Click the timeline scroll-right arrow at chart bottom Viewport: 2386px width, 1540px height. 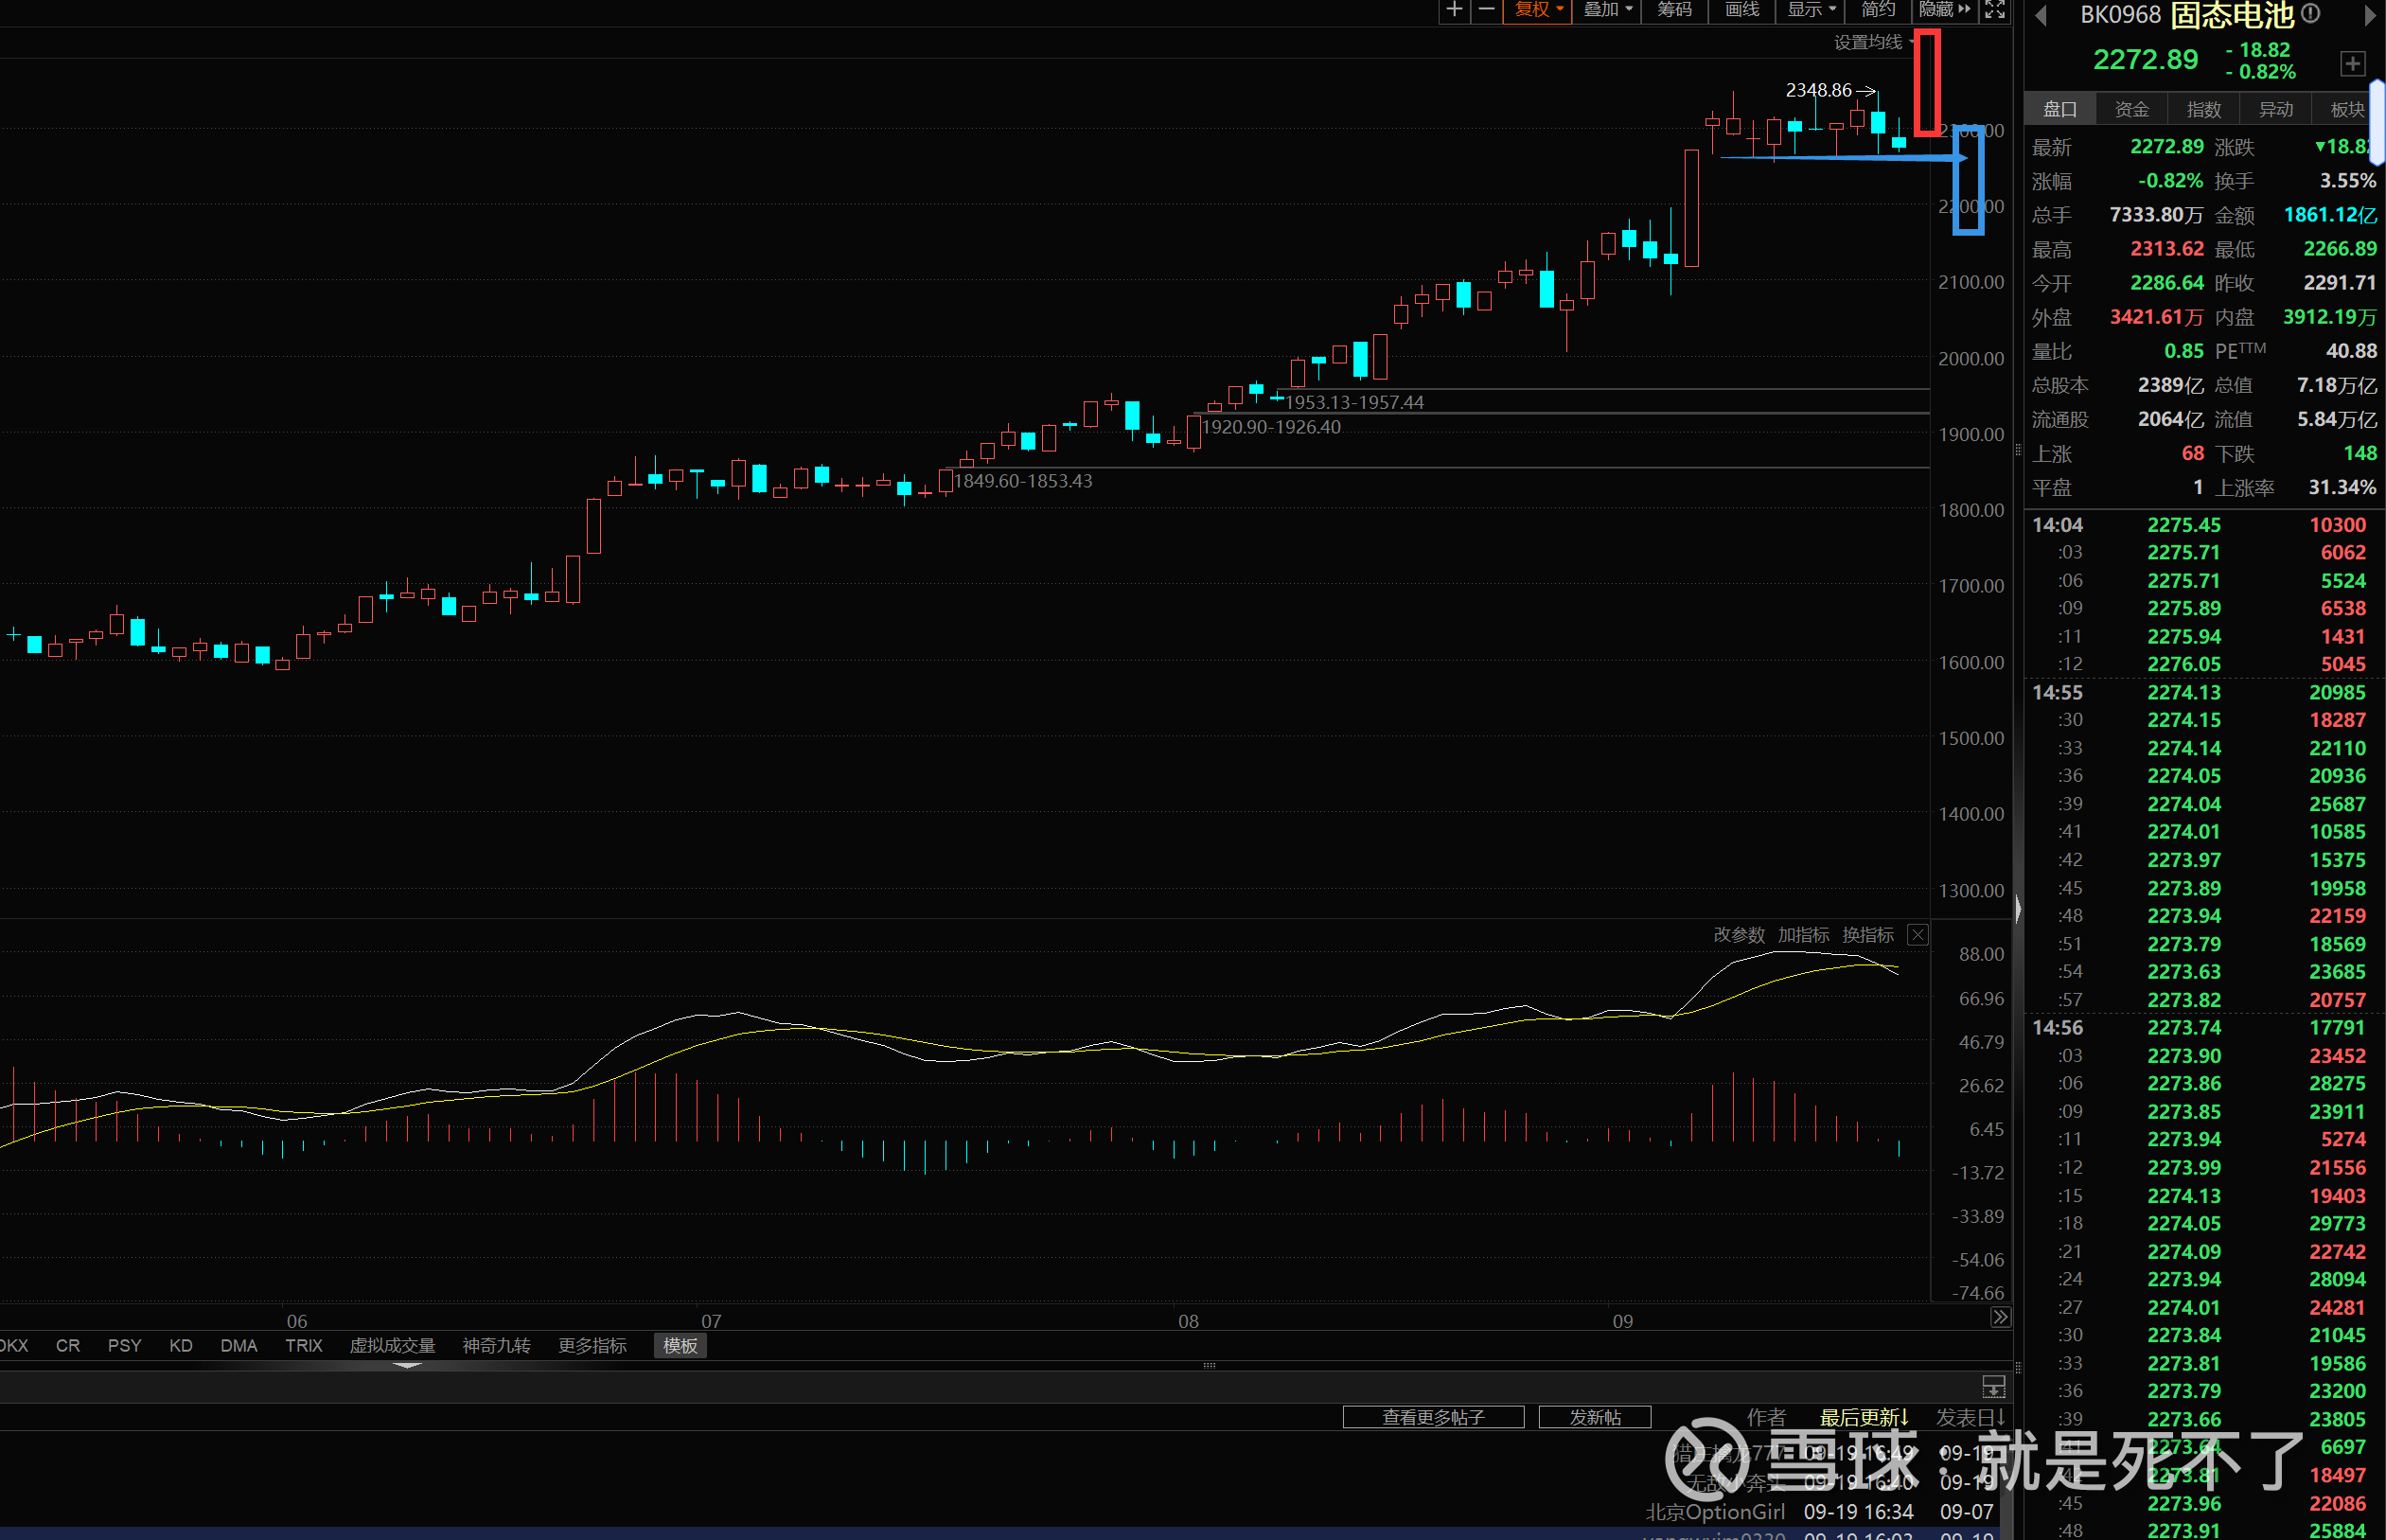click(1999, 1317)
